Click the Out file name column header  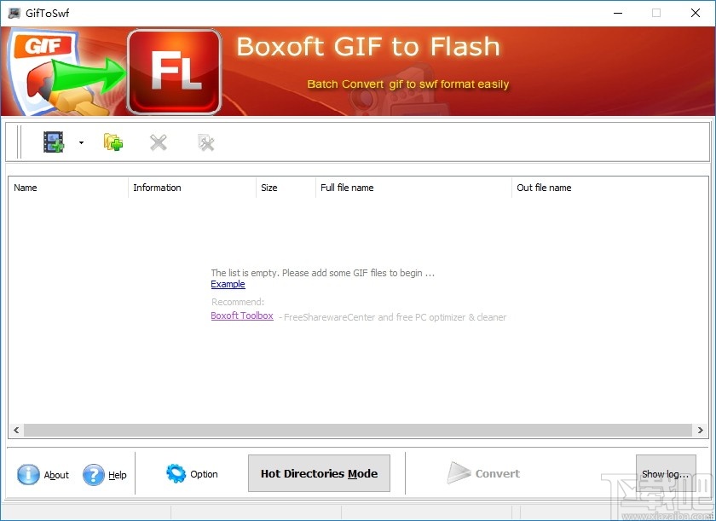click(609, 188)
